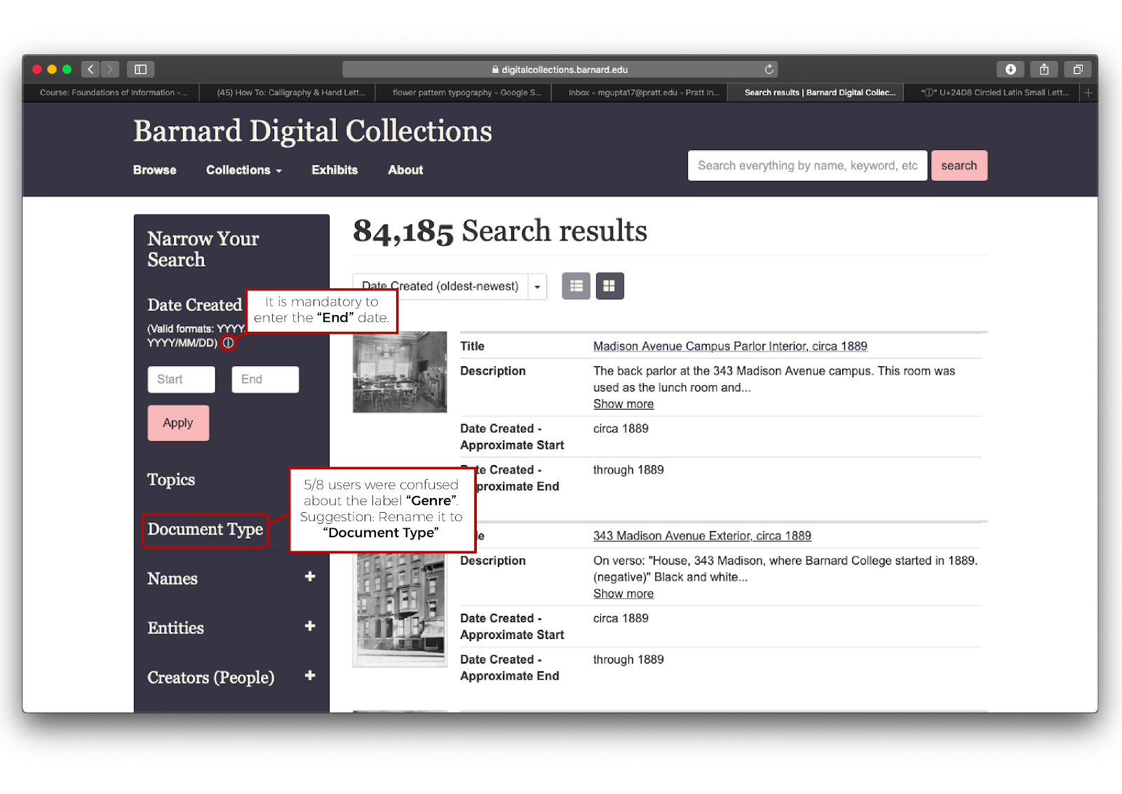Open the Browse menu item
Screen dimensions: 1122x794
[155, 170]
